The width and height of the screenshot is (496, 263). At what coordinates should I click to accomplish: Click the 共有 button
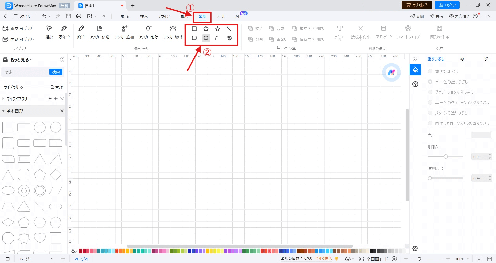pyautogui.click(x=436, y=16)
